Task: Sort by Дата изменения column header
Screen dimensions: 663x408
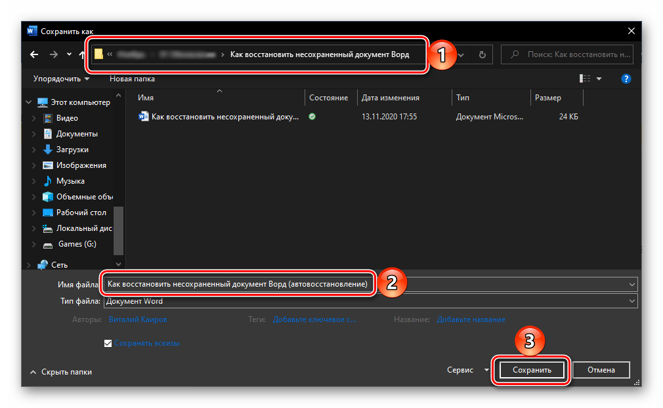Action: [391, 98]
